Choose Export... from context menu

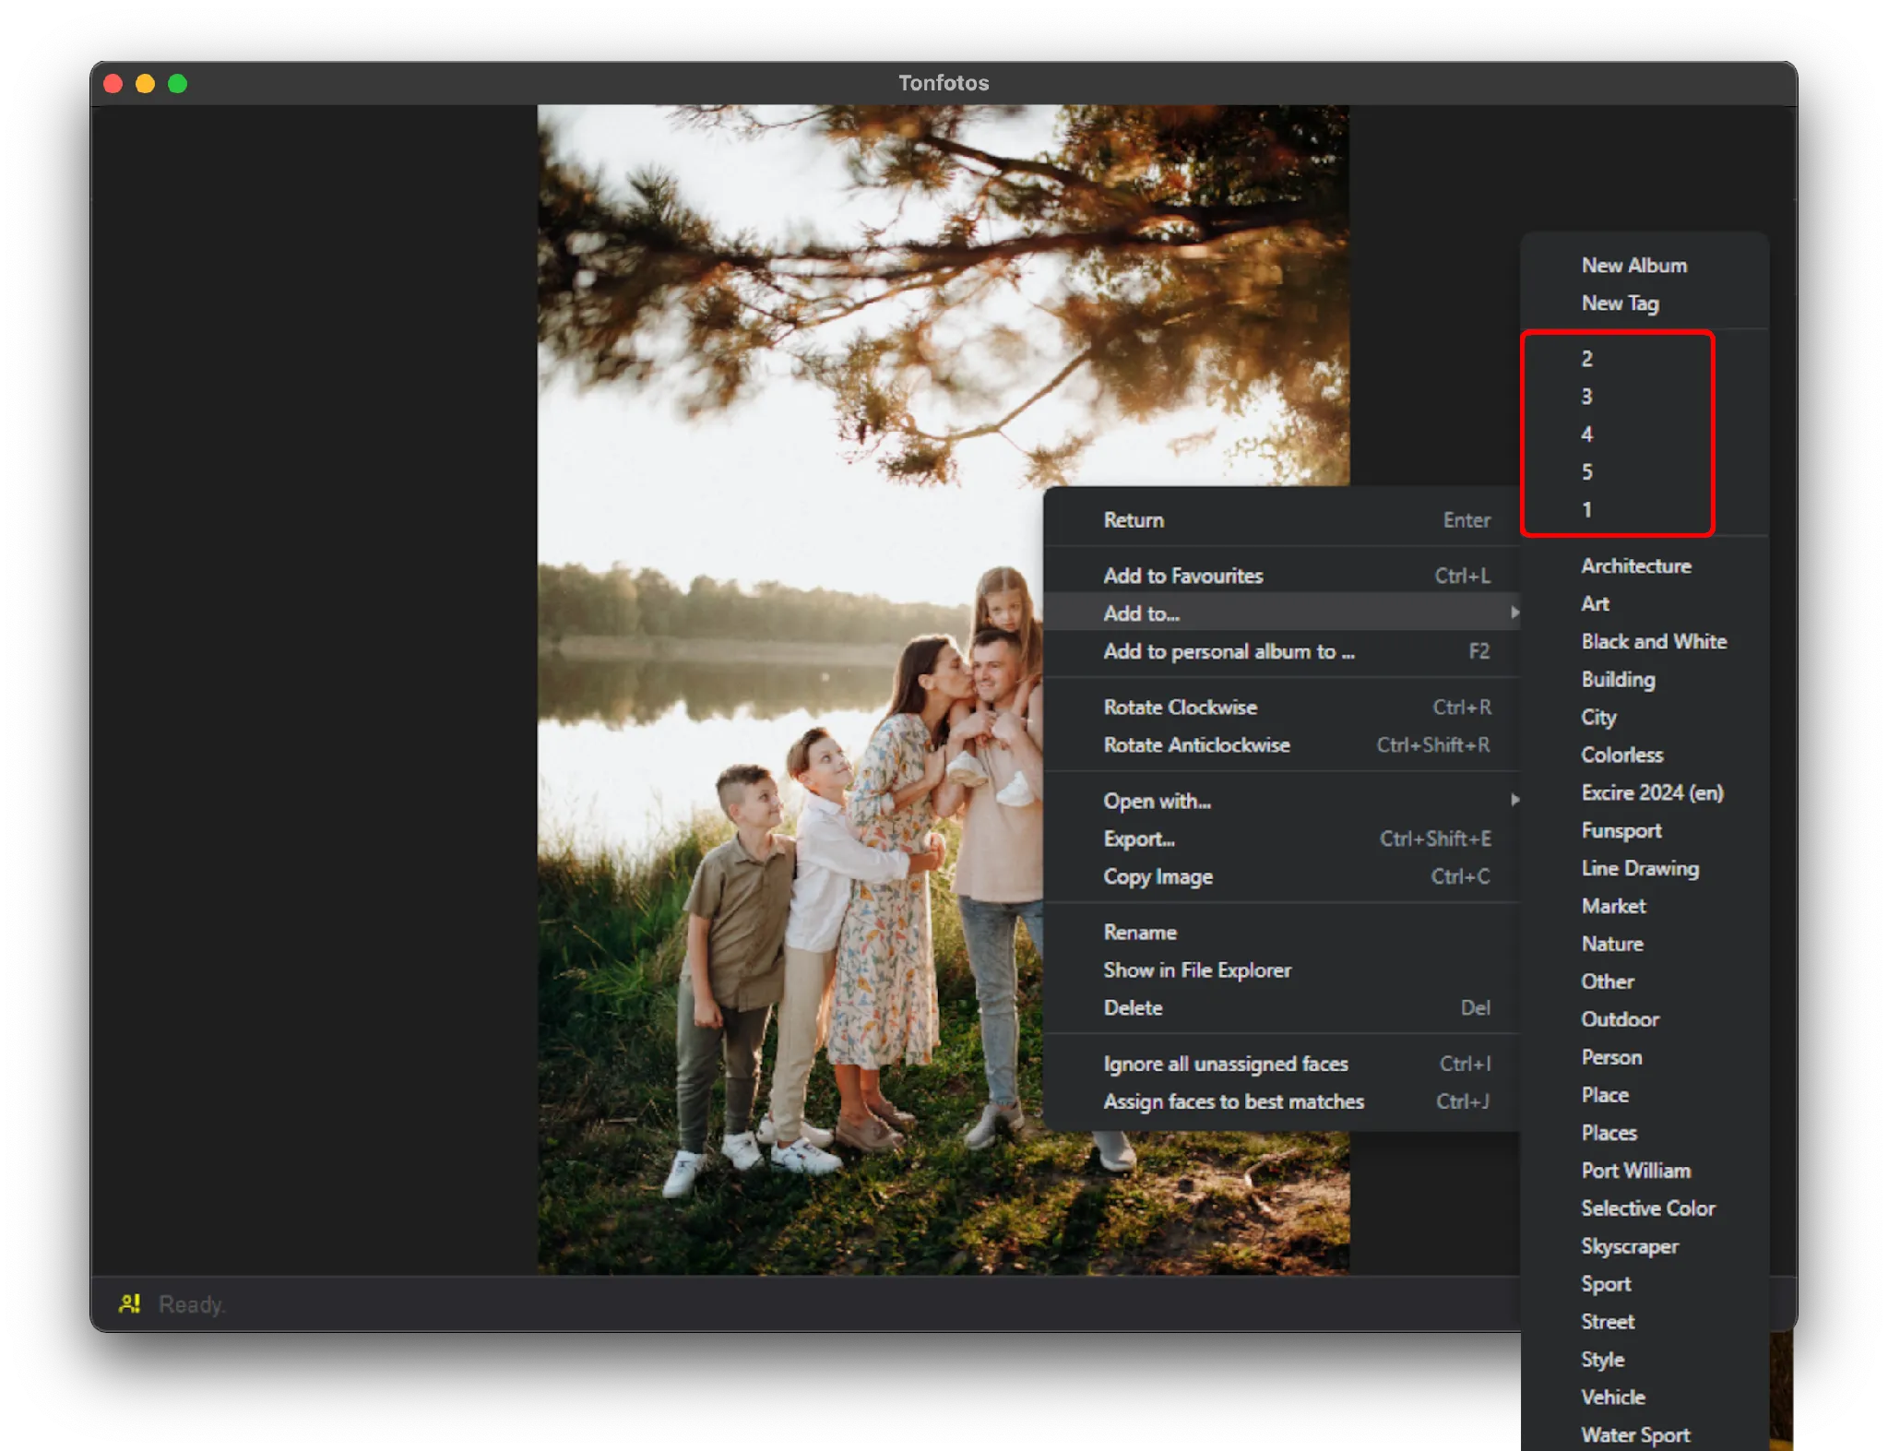pos(1282,838)
